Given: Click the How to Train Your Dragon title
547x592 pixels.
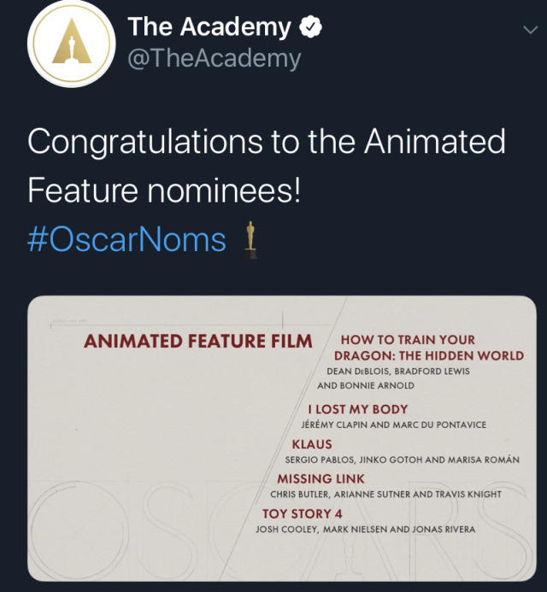Looking at the screenshot, I should (x=429, y=348).
